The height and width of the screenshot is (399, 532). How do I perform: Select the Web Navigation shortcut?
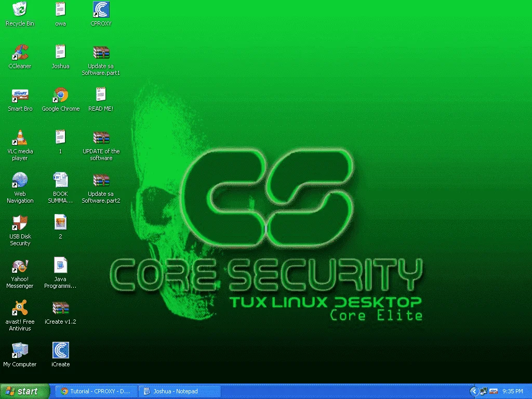(x=20, y=180)
